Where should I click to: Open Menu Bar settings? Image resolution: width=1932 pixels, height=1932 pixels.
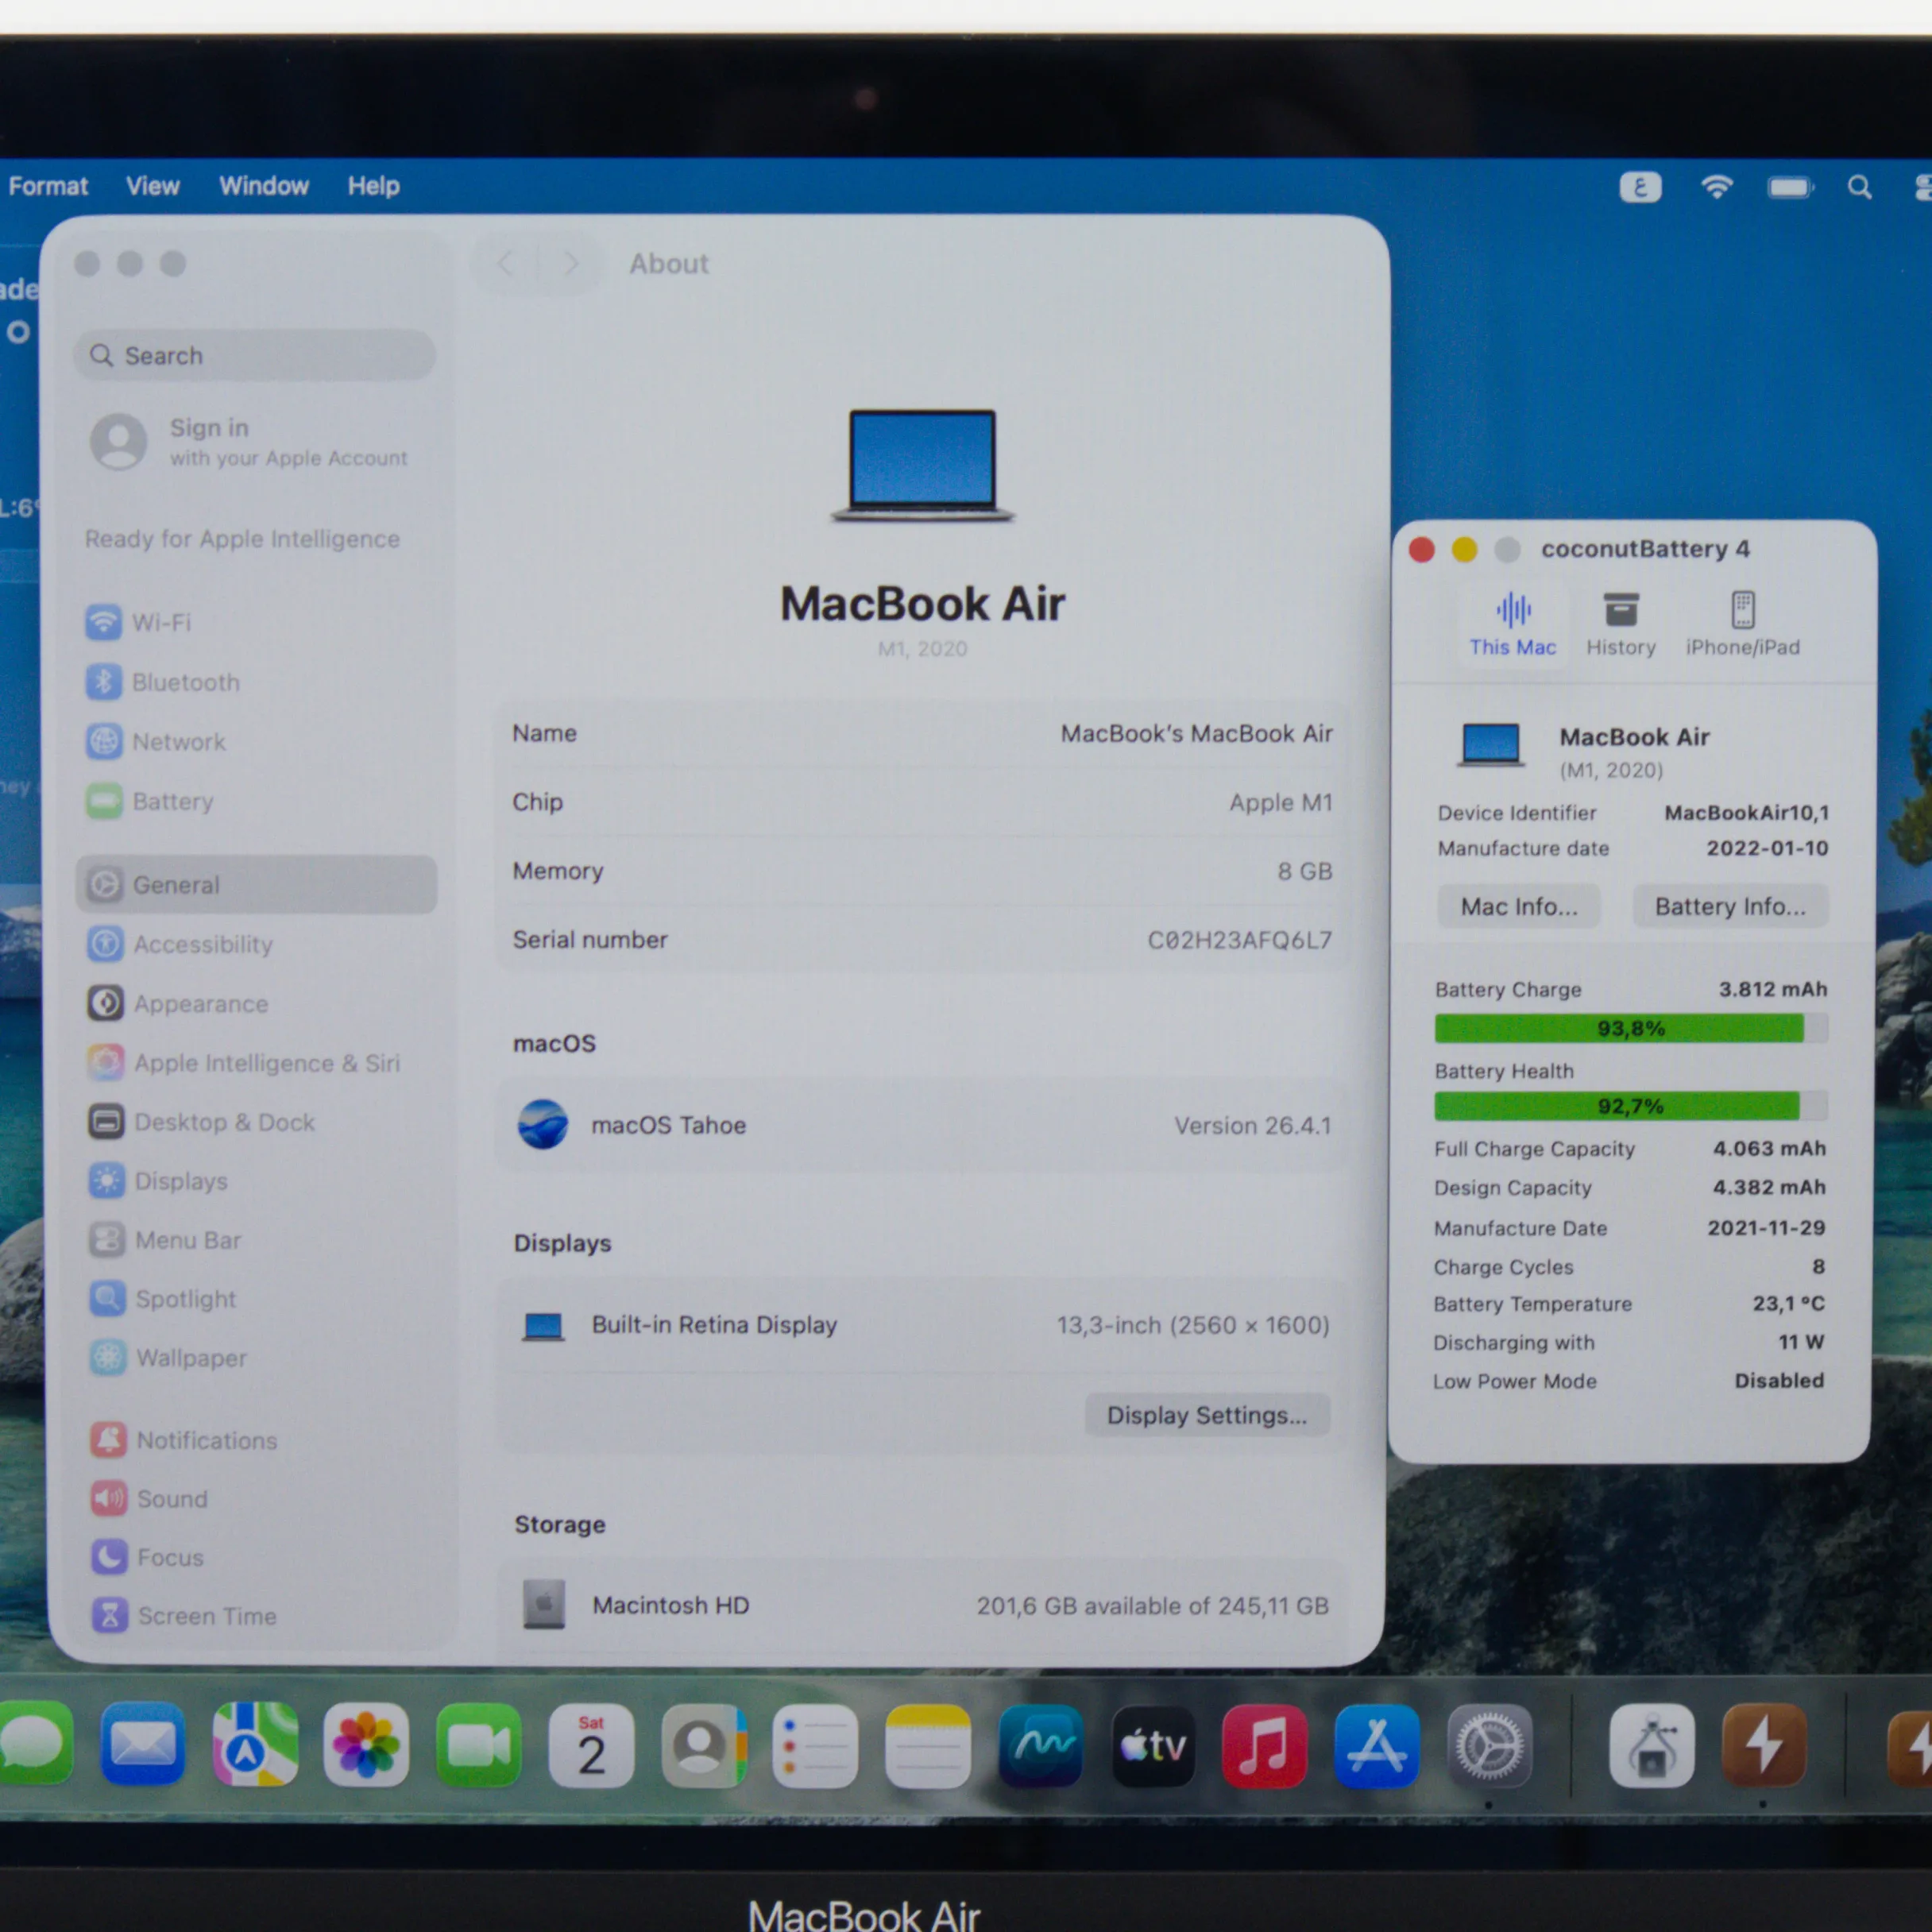164,1240
